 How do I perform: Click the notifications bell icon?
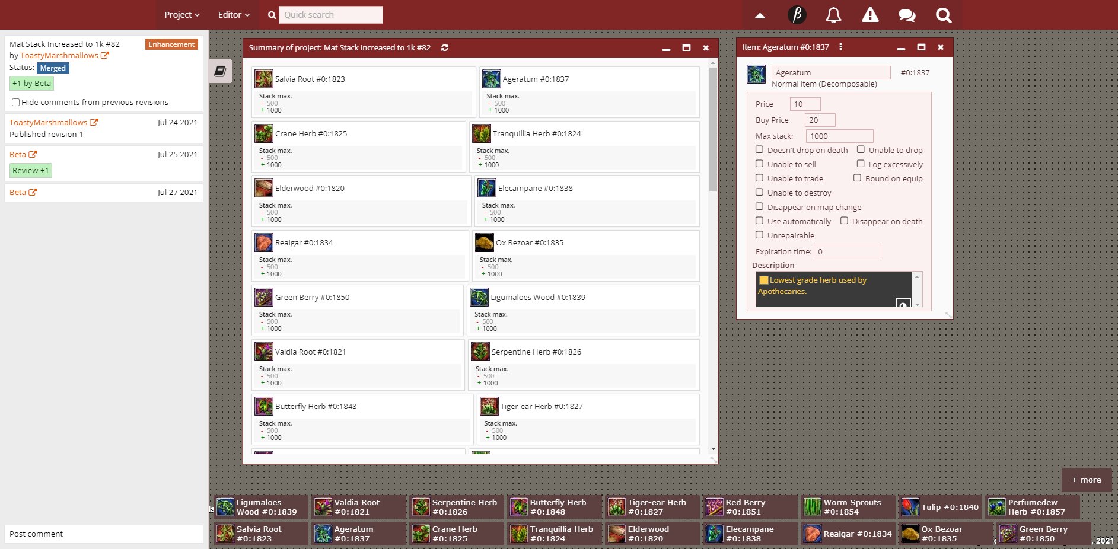[833, 15]
